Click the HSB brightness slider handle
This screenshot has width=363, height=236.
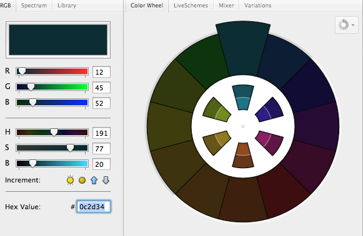pos(32,164)
